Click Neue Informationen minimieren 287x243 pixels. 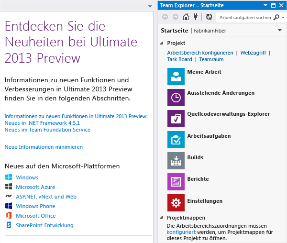click(x=44, y=147)
